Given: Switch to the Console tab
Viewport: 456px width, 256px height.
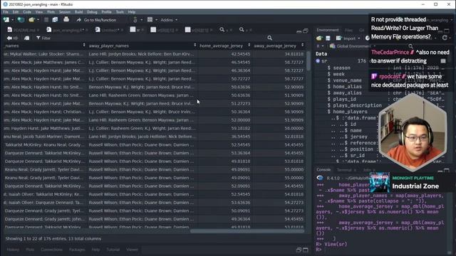Looking at the screenshot, I should pos(323,170).
